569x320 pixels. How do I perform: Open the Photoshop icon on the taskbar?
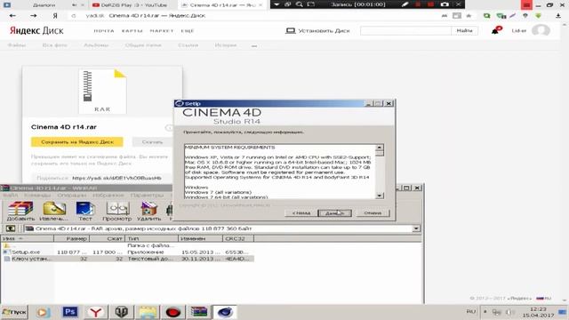pyautogui.click(x=70, y=312)
